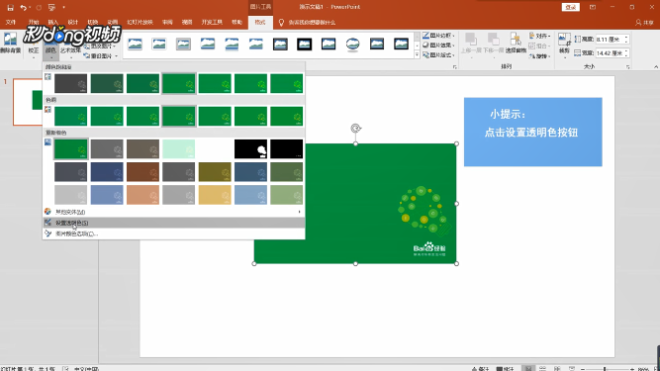Viewport: 660px width, 371px height.
Task: Select the dark olive-gold recolor swatch
Action: click(215, 172)
